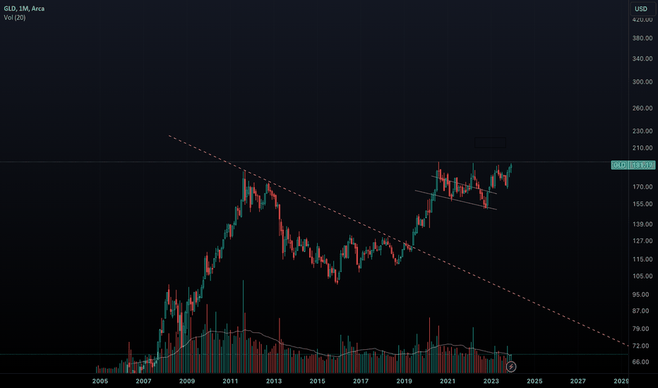Click the 260.00 price axis label
Screen dimensions: 658x388
point(642,108)
